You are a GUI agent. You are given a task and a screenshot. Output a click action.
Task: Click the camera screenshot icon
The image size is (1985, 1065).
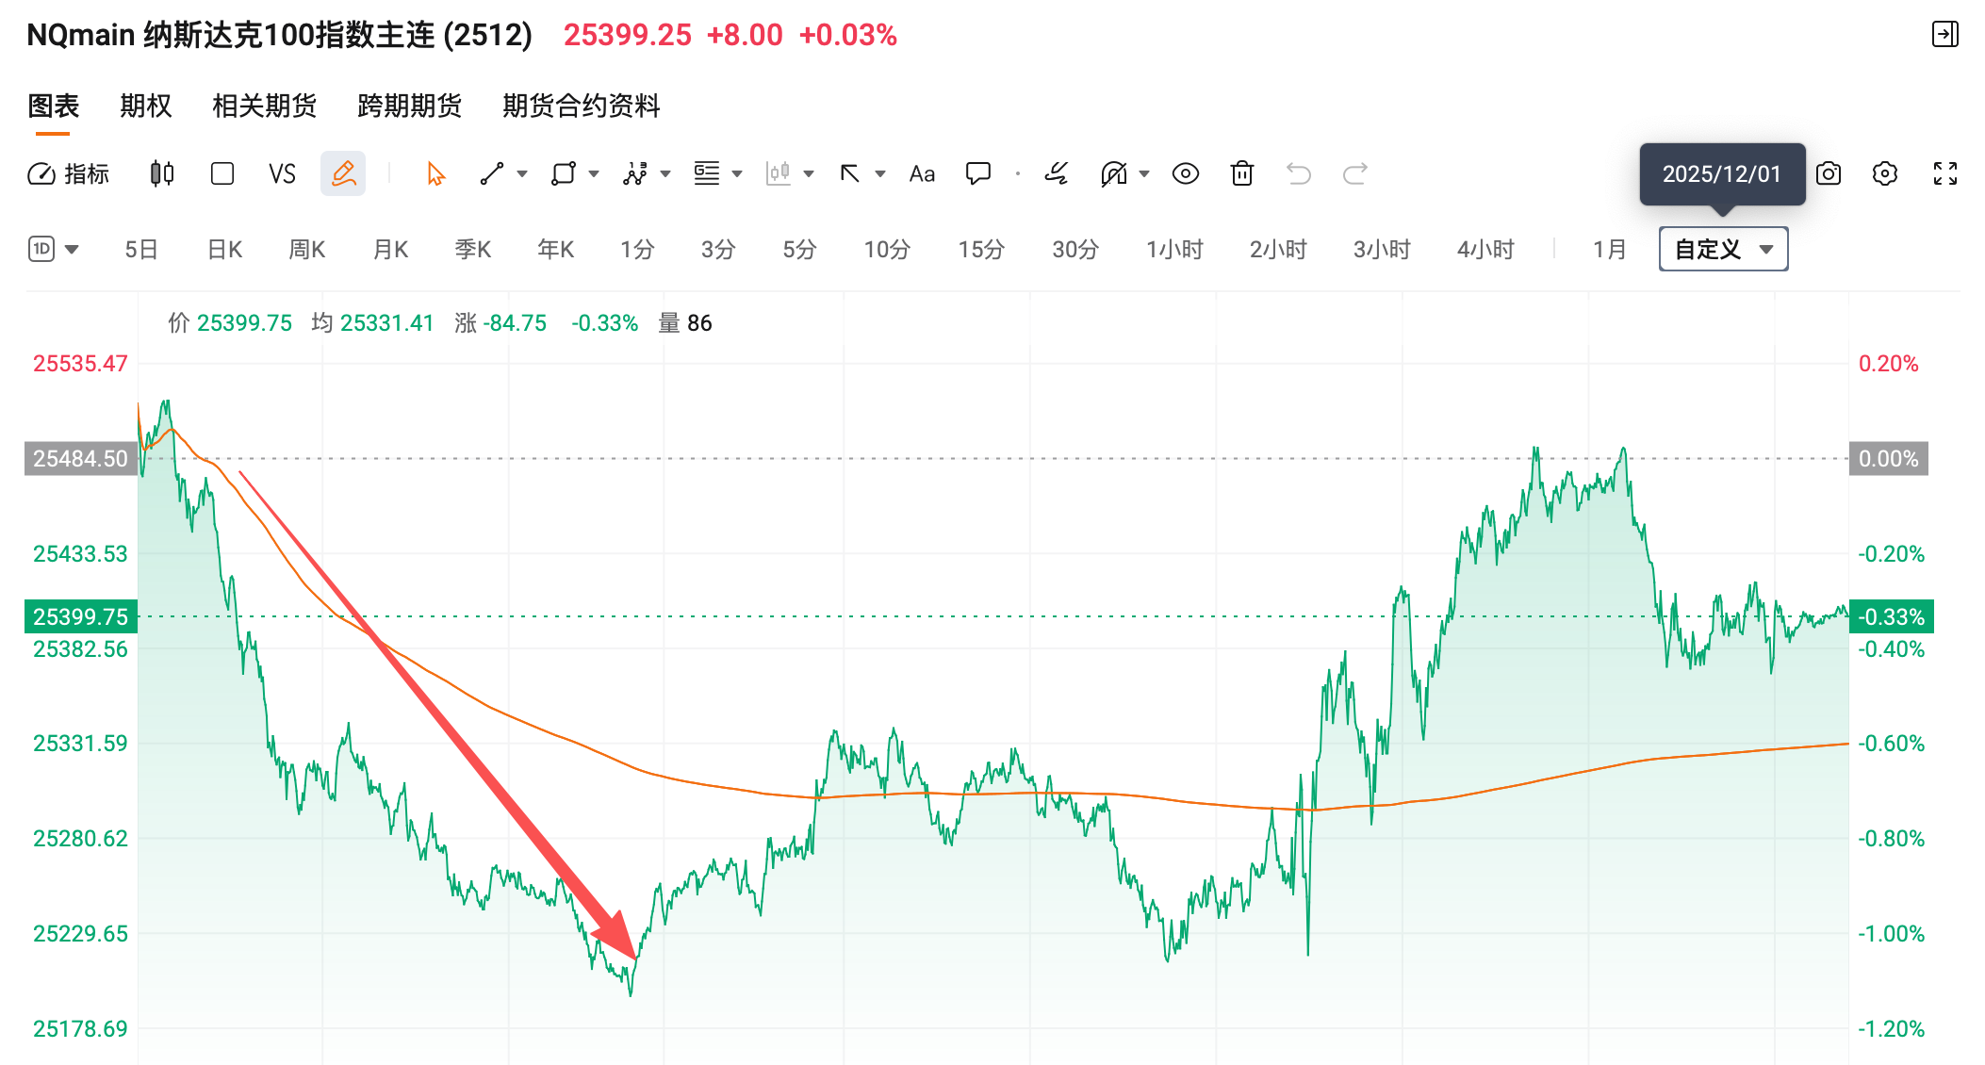click(x=1829, y=173)
